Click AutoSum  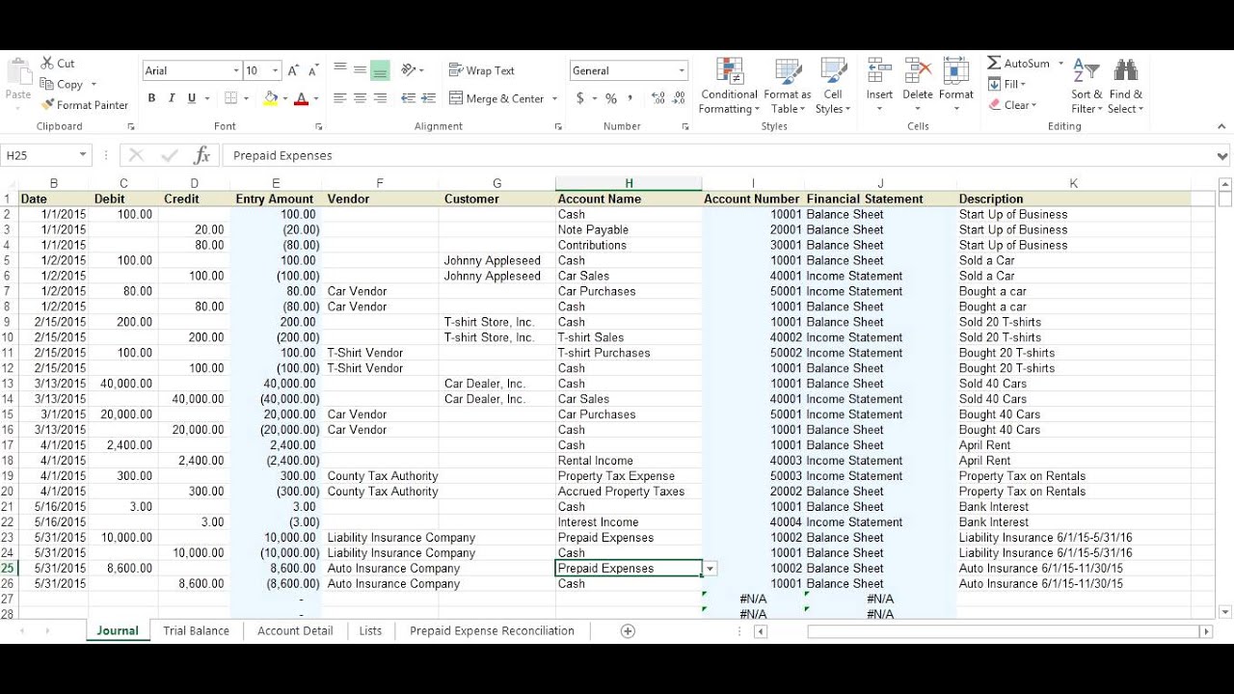1018,63
